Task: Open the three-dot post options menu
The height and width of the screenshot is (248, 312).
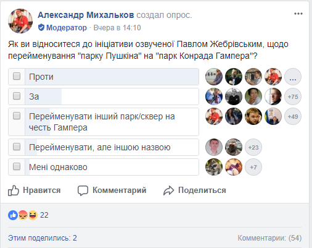Action: point(298,14)
